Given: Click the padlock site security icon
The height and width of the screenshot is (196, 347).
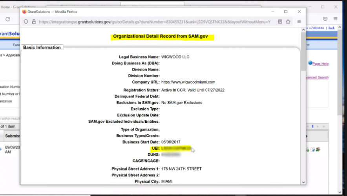Looking at the screenshot, I should click(x=34, y=22).
